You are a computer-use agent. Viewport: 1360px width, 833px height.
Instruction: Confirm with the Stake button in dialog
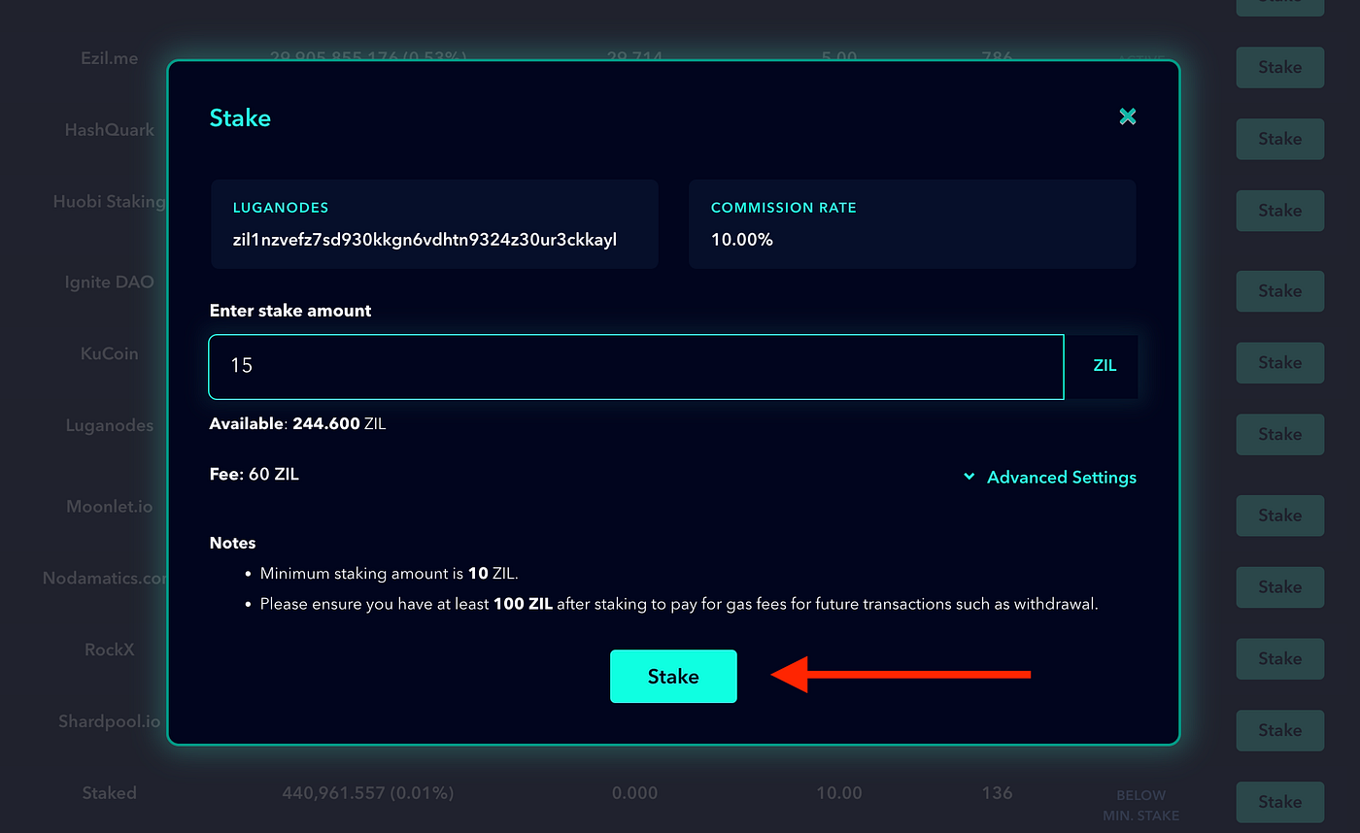[673, 677]
